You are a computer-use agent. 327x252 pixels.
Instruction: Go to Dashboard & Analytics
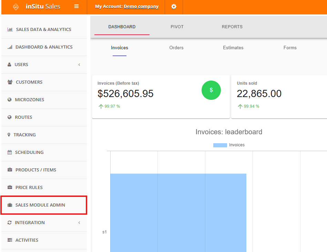click(x=44, y=47)
